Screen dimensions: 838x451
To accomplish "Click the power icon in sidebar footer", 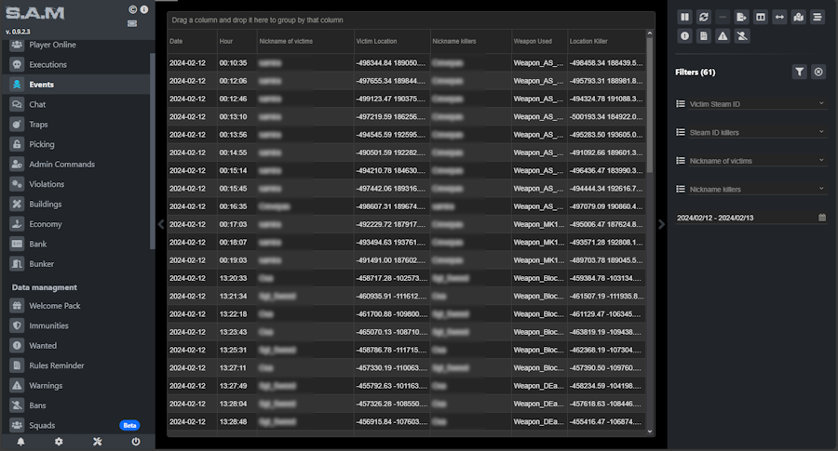I will click(136, 442).
